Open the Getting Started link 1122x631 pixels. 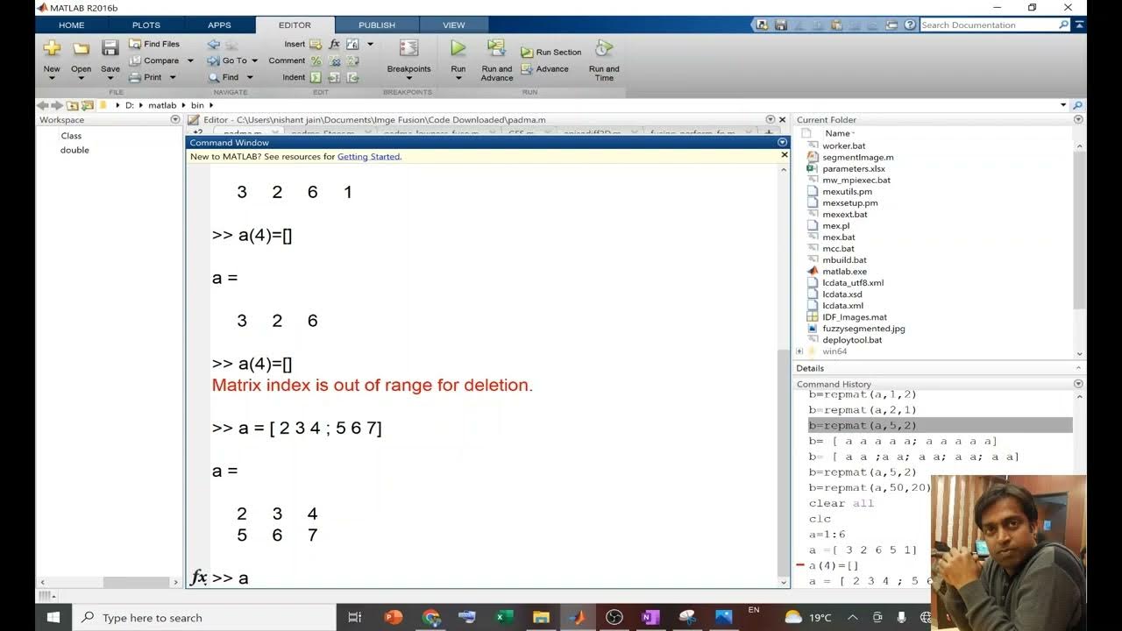[x=368, y=156]
